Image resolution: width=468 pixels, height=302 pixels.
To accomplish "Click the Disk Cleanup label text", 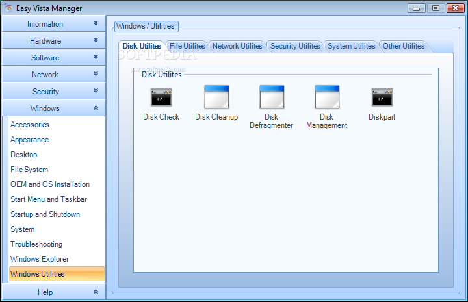I will (216, 117).
